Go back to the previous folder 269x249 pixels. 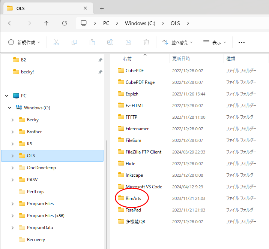coord(11,23)
